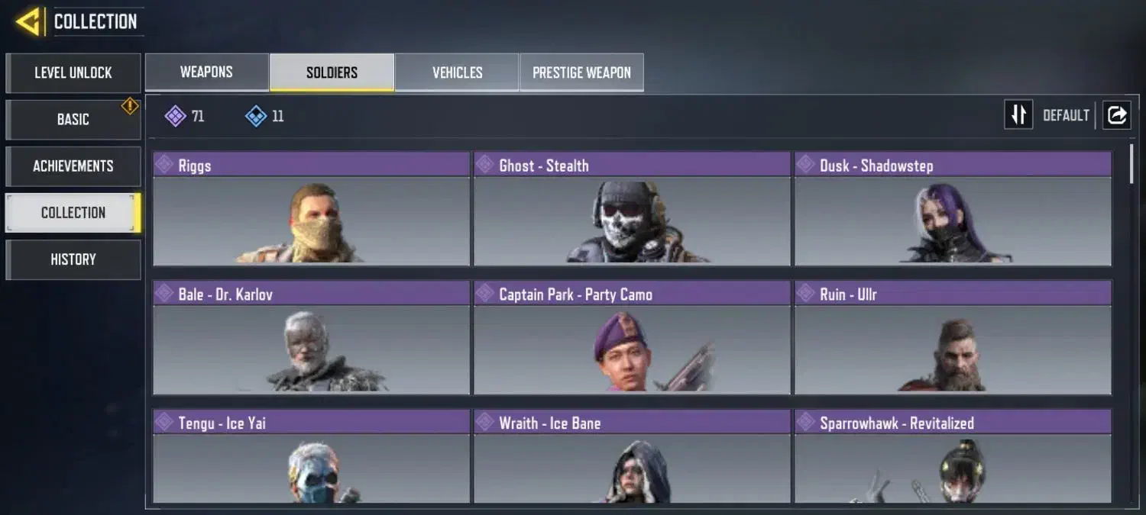Open the Prestige Weapon tab

click(581, 72)
